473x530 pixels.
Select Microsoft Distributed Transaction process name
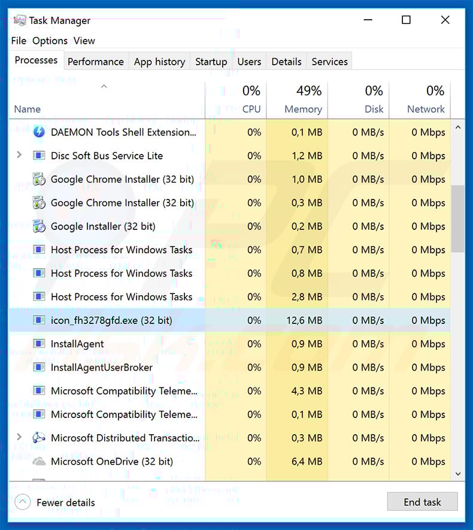(x=125, y=438)
